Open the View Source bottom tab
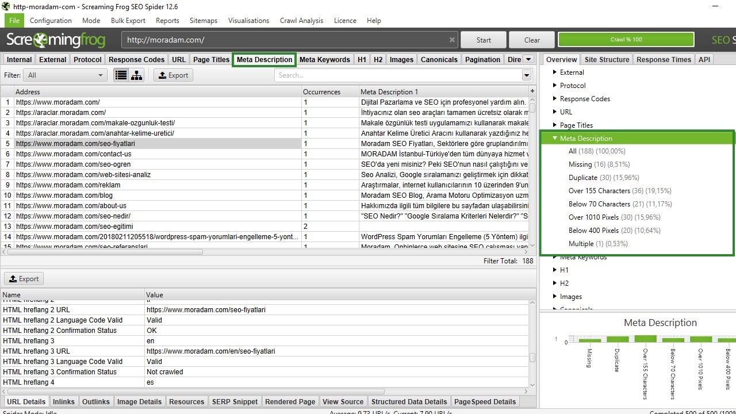 pyautogui.click(x=343, y=401)
